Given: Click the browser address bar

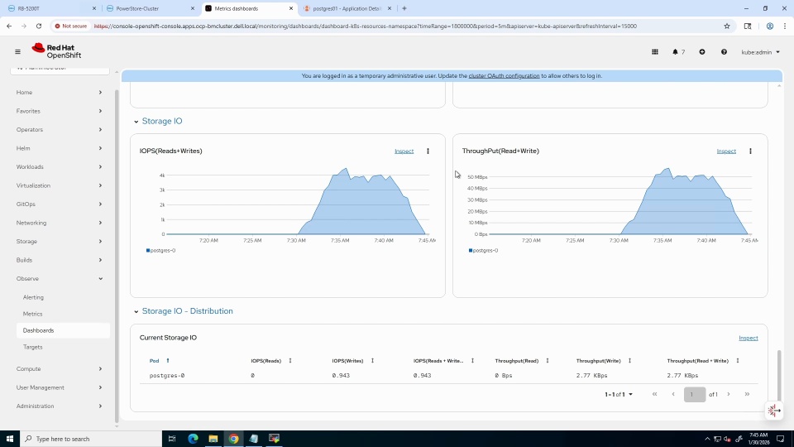Looking at the screenshot, I should [x=365, y=26].
